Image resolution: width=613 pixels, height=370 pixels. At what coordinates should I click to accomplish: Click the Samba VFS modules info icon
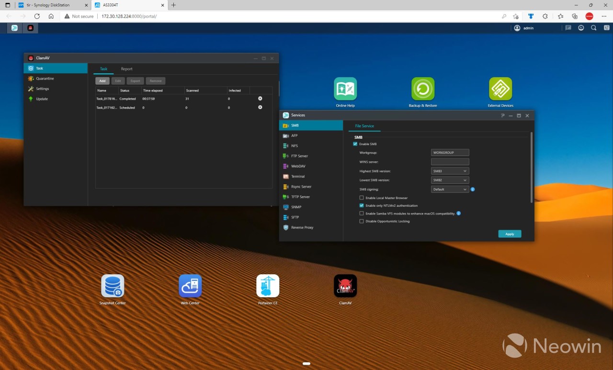click(x=459, y=213)
